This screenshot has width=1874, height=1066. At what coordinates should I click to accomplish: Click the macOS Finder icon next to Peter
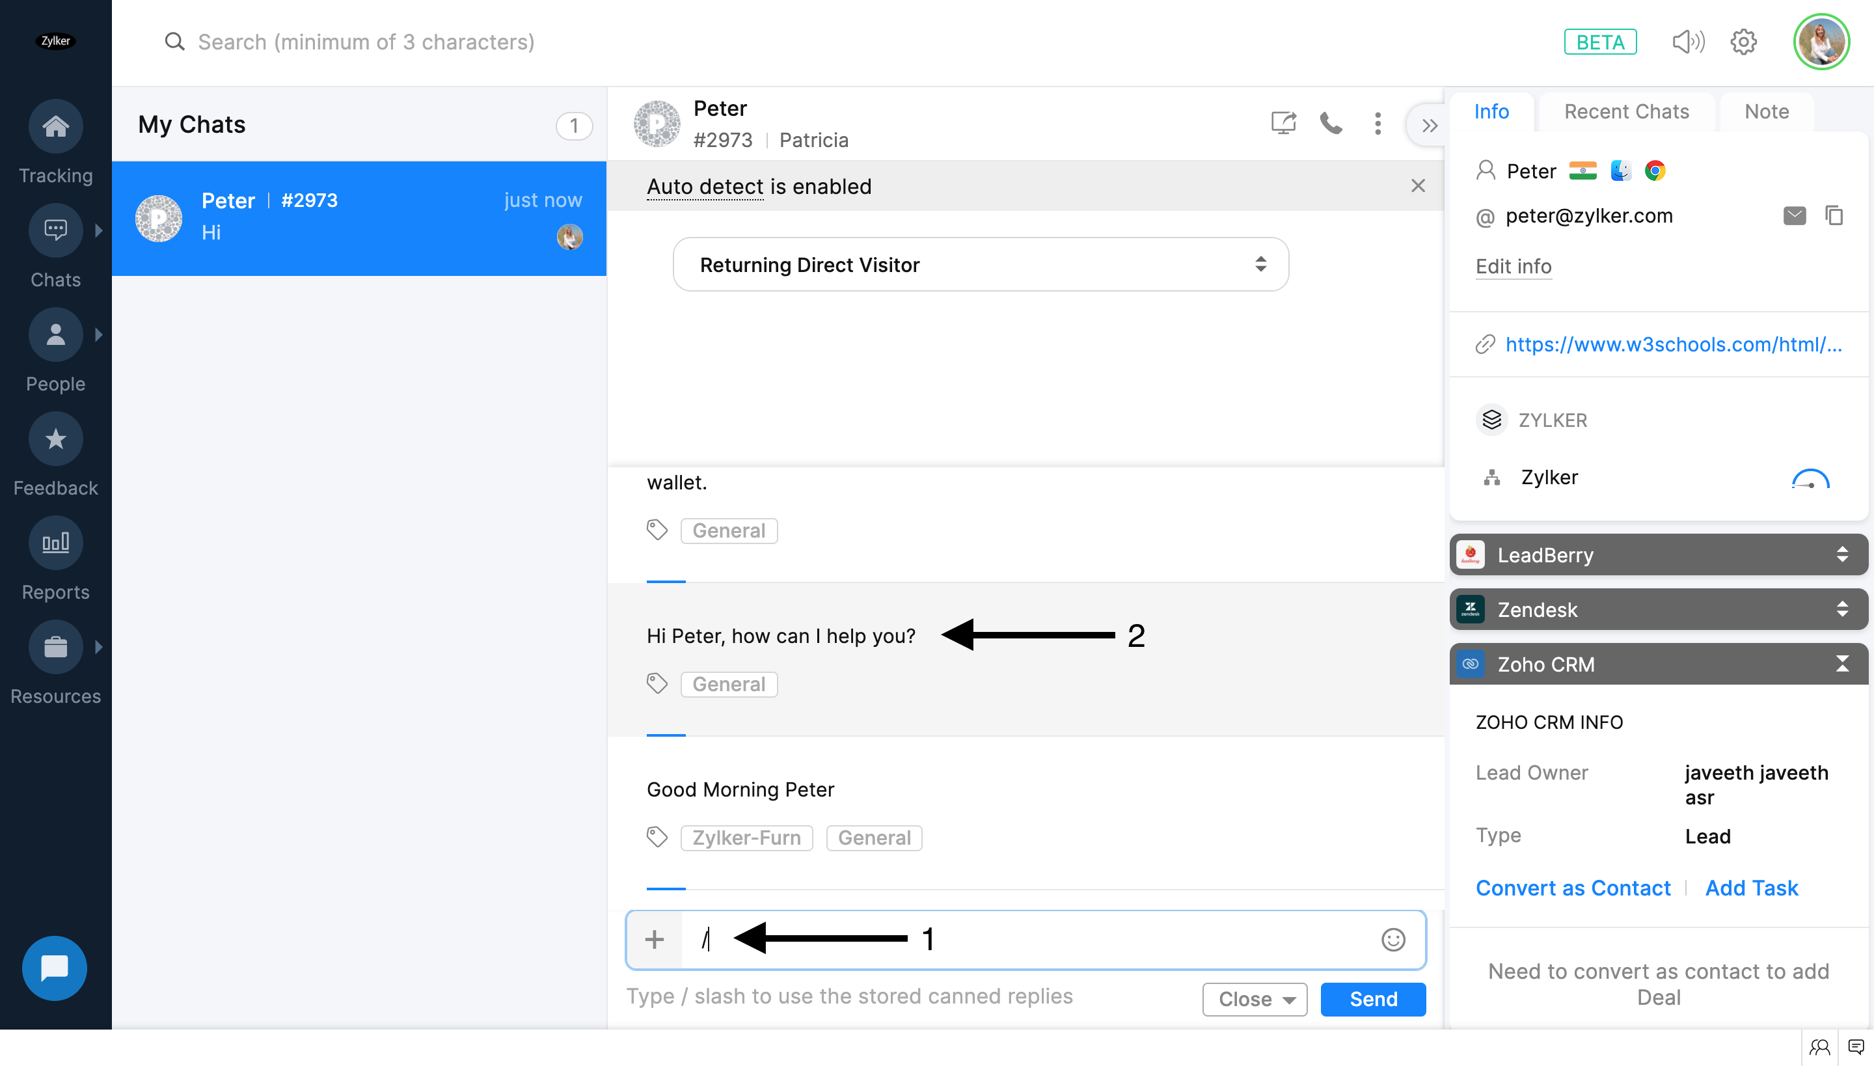[1621, 171]
